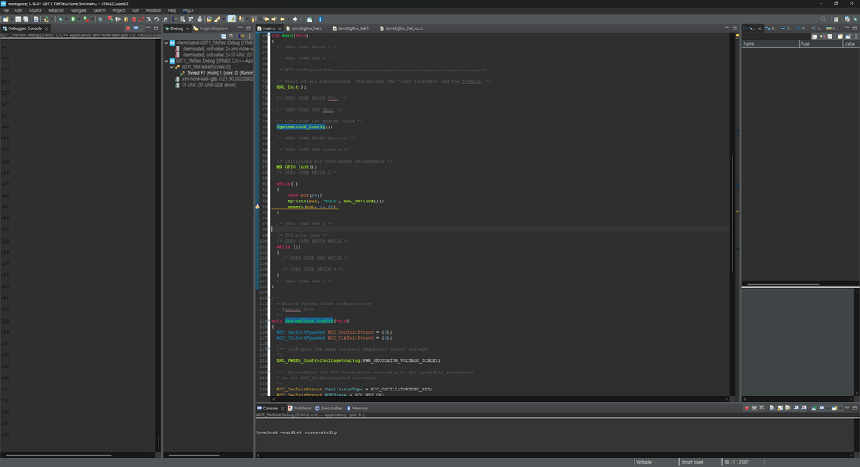Click the Type column header in Variables

[x=820, y=43]
